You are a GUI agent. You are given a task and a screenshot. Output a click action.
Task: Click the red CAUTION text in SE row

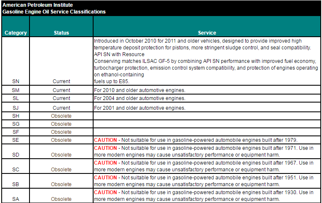tap(105, 140)
